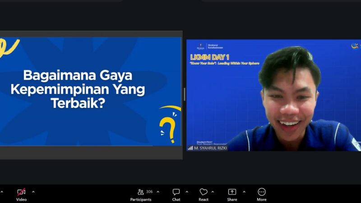
Task: Select the shared slide 'Bagaimana Gaya Kepemimpinan' view
Action: [x=91, y=92]
